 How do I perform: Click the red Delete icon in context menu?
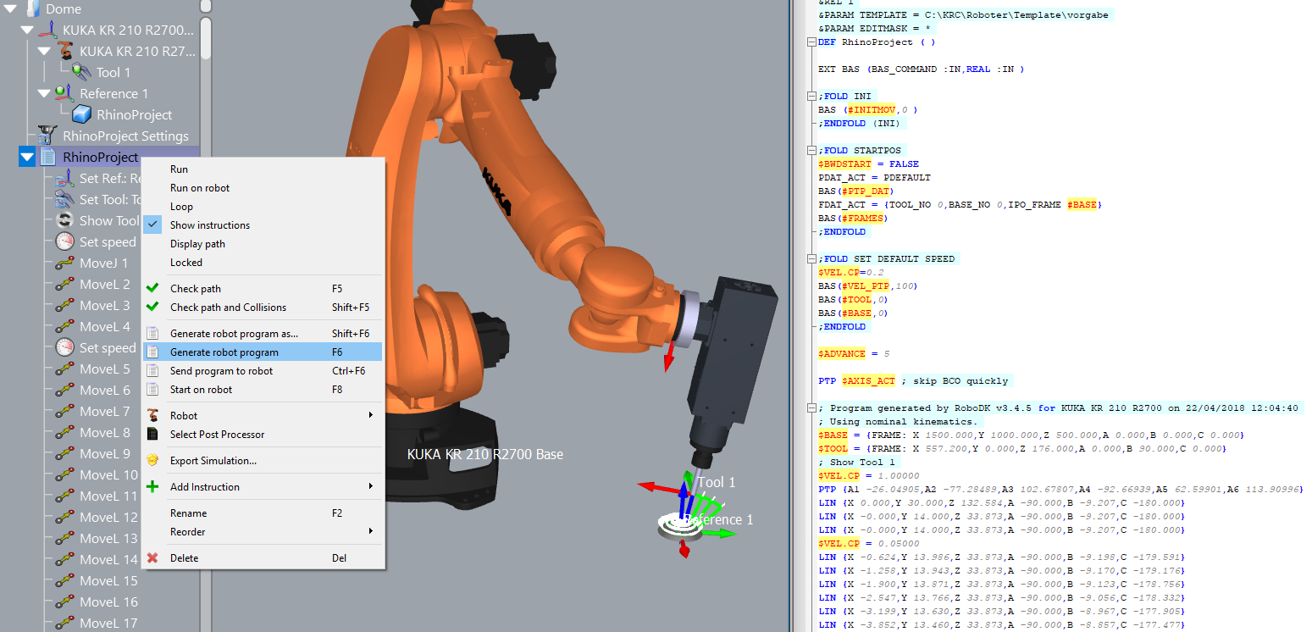(x=153, y=557)
